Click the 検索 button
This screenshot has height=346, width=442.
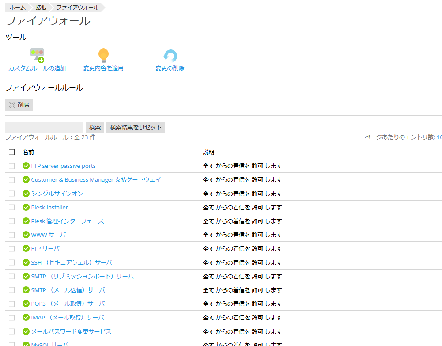point(95,127)
